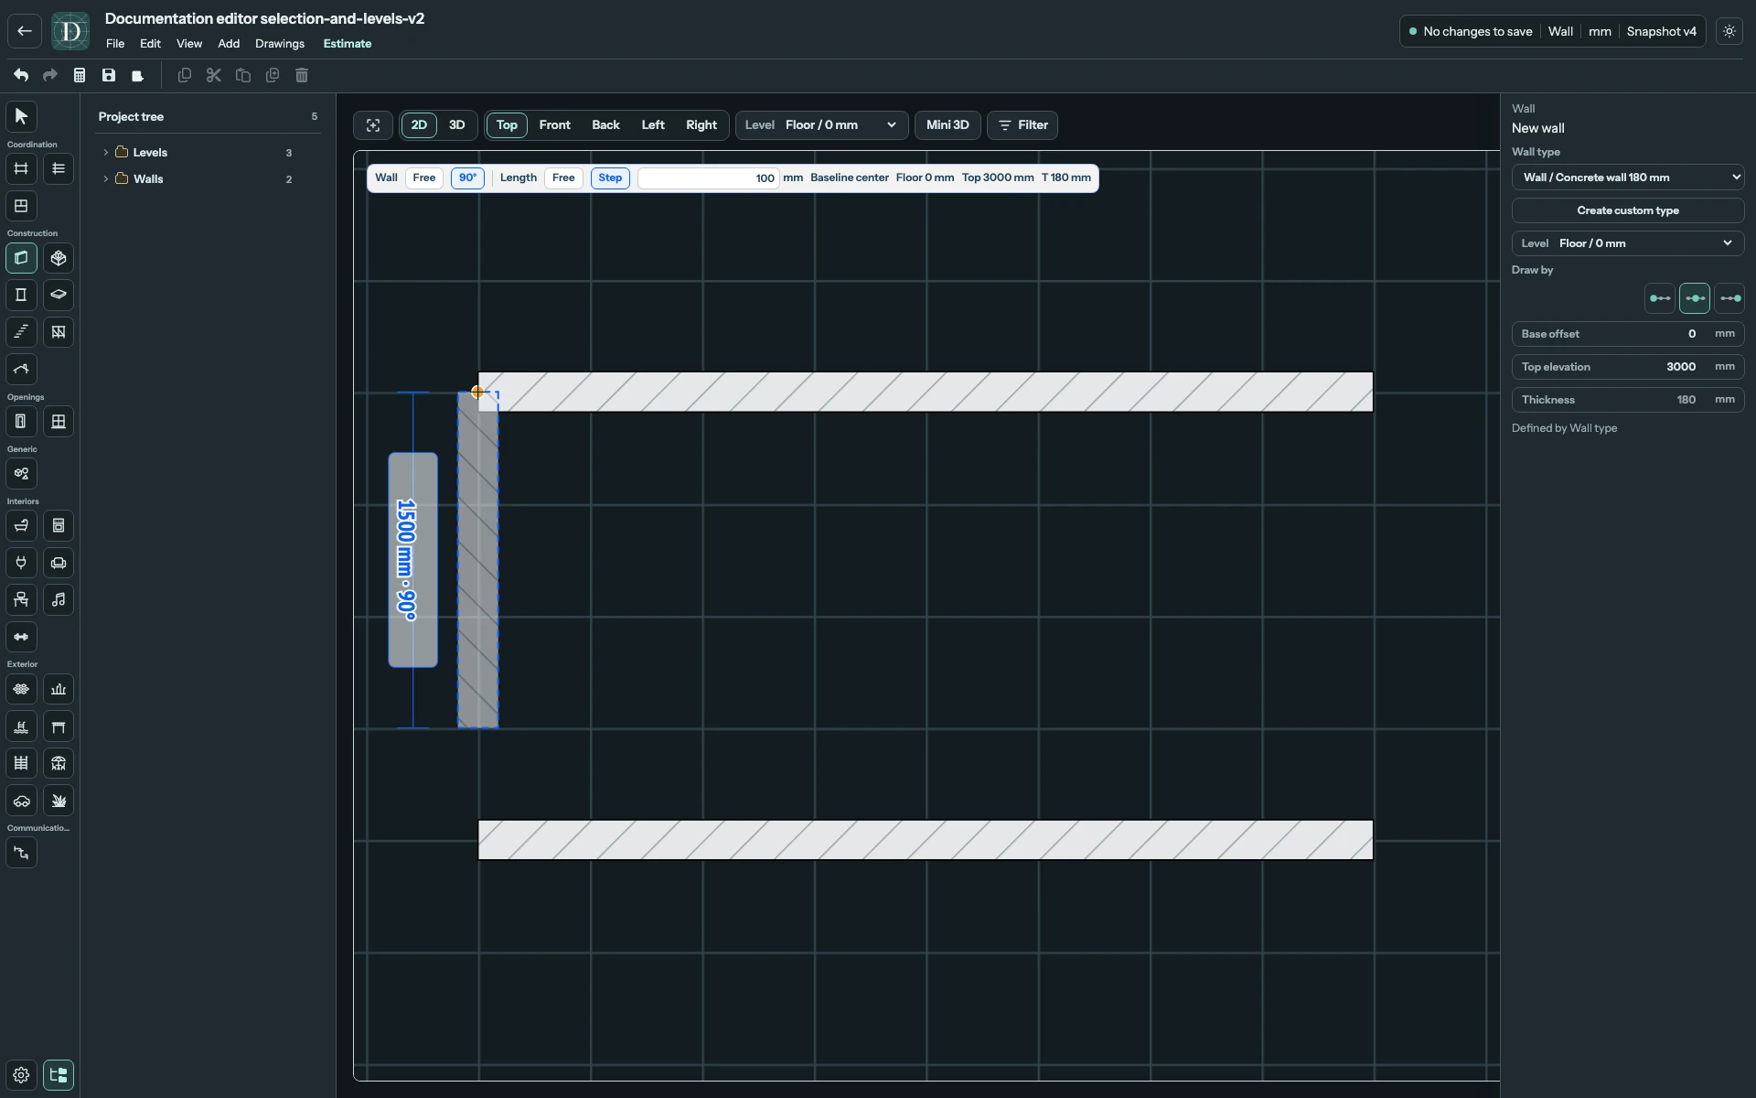1756x1098 pixels.
Task: Select center baseline Draw by option
Action: click(1695, 298)
